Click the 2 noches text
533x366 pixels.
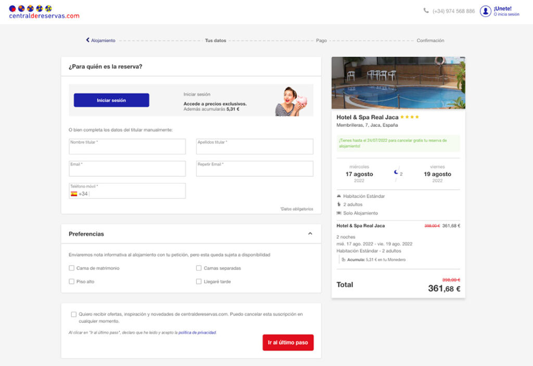[x=346, y=237]
